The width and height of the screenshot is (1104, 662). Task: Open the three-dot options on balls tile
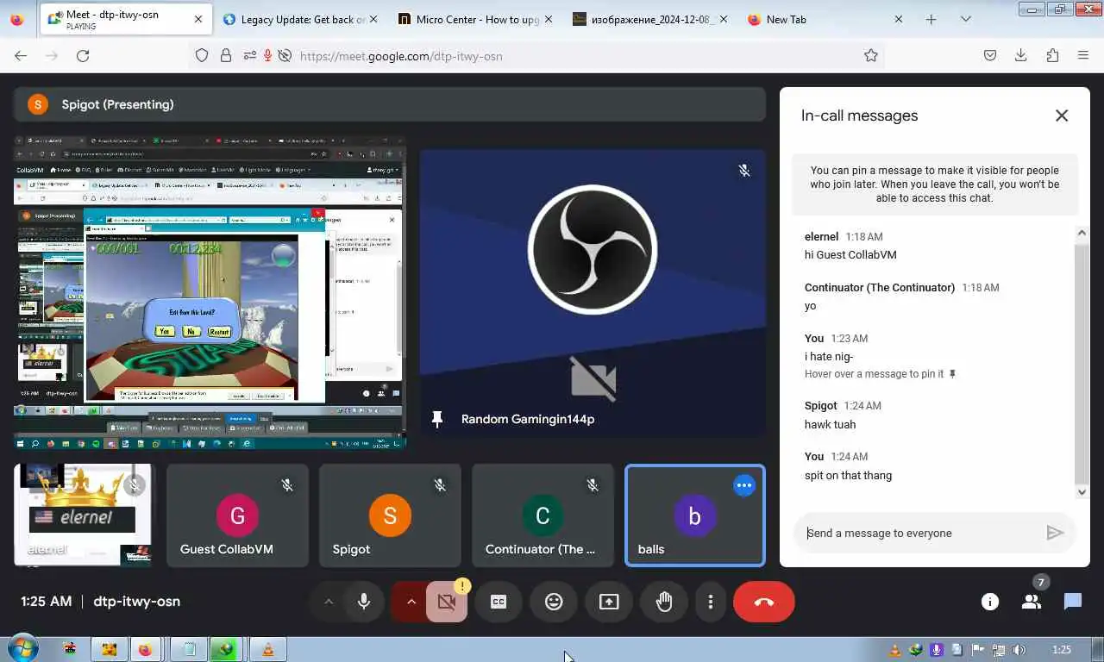pos(743,485)
